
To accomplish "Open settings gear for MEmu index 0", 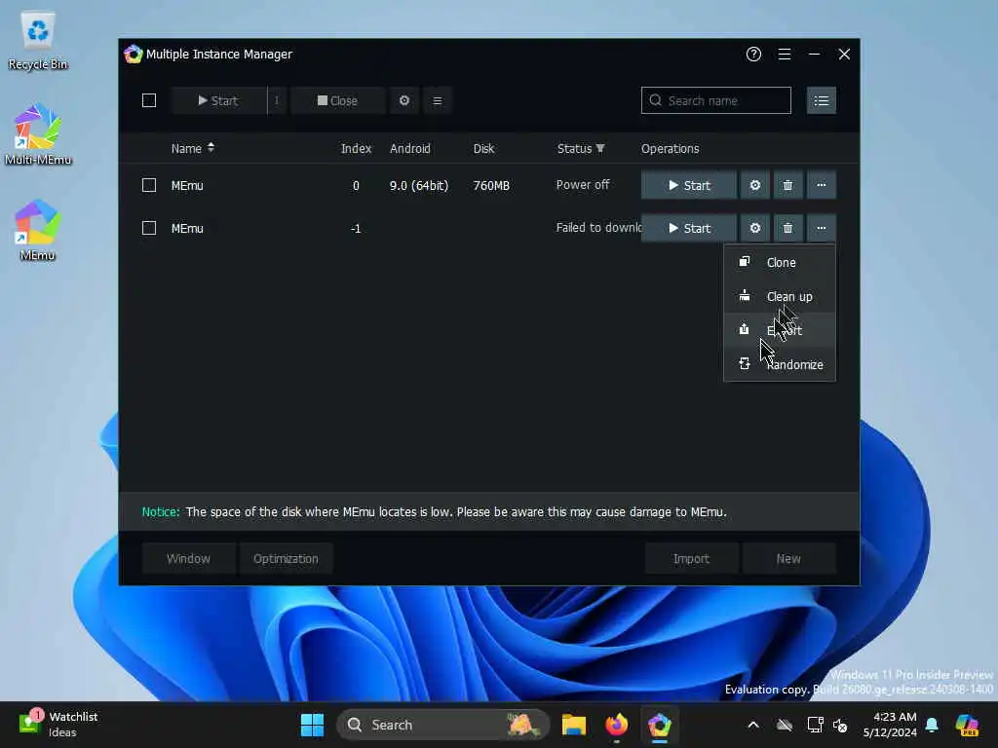I will 755,185.
